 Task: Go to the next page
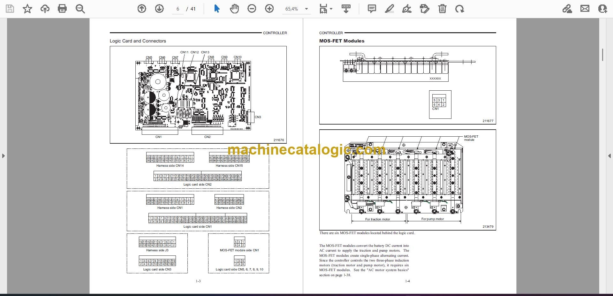tap(159, 9)
